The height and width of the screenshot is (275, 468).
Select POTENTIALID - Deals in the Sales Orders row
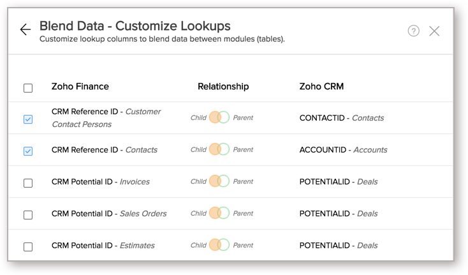click(x=339, y=214)
